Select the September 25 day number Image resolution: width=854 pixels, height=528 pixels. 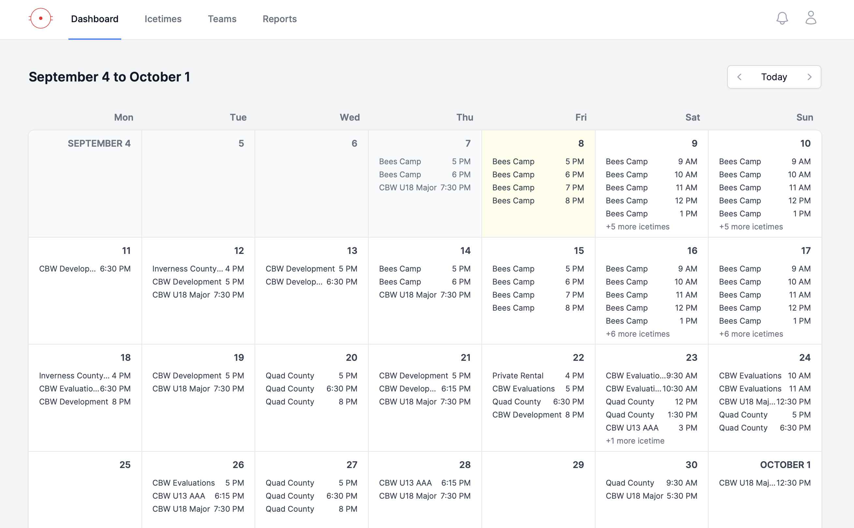point(125,464)
